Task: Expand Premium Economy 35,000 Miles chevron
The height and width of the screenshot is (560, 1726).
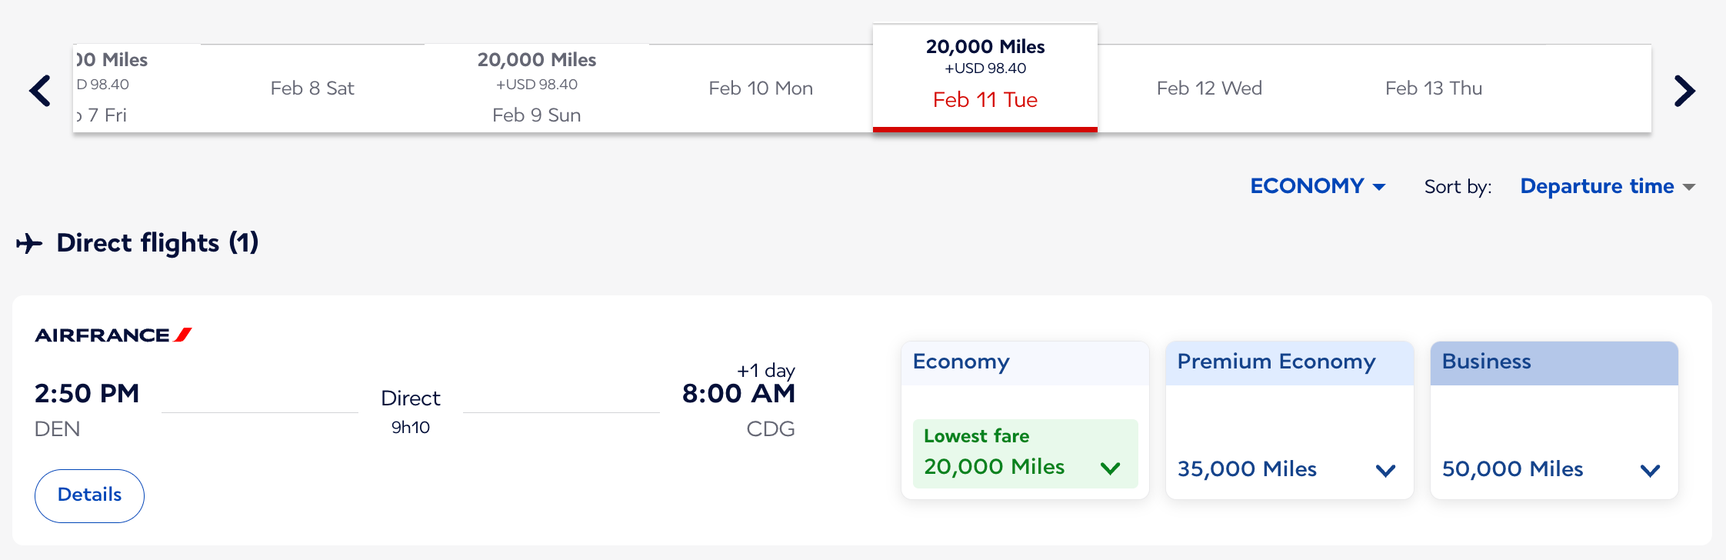Action: (x=1385, y=470)
